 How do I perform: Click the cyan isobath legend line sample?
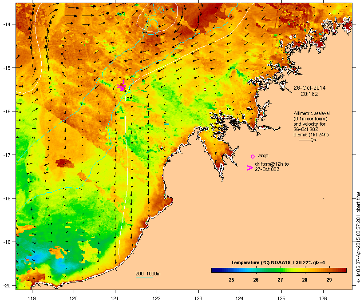(144, 278)
